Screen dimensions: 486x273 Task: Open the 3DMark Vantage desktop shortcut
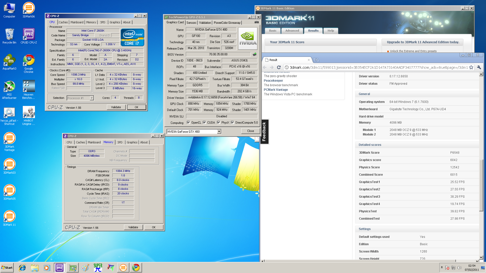tap(9, 142)
